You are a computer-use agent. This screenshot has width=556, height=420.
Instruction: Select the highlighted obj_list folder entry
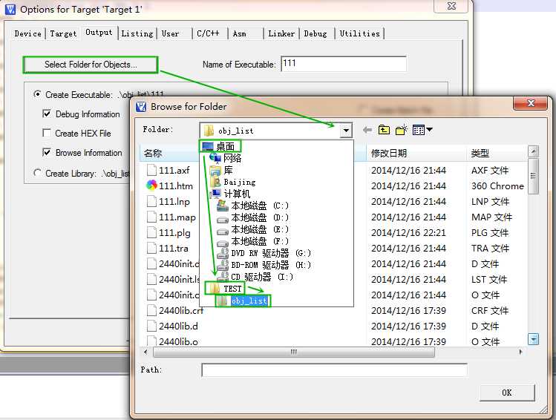(243, 301)
